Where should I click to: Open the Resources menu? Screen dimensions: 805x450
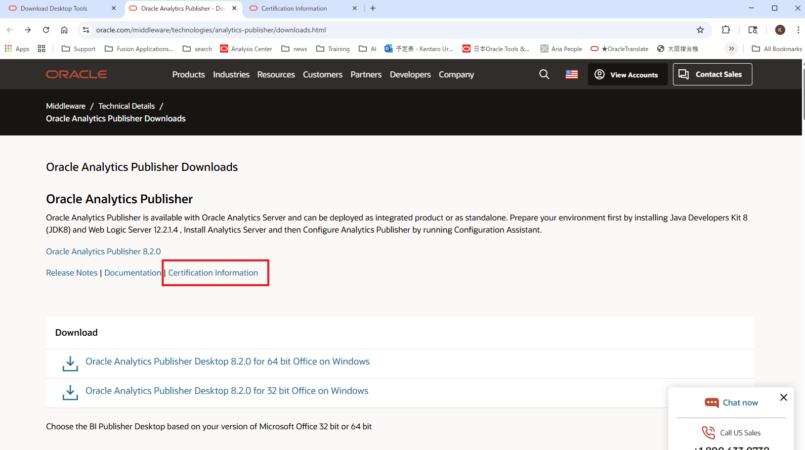[276, 74]
